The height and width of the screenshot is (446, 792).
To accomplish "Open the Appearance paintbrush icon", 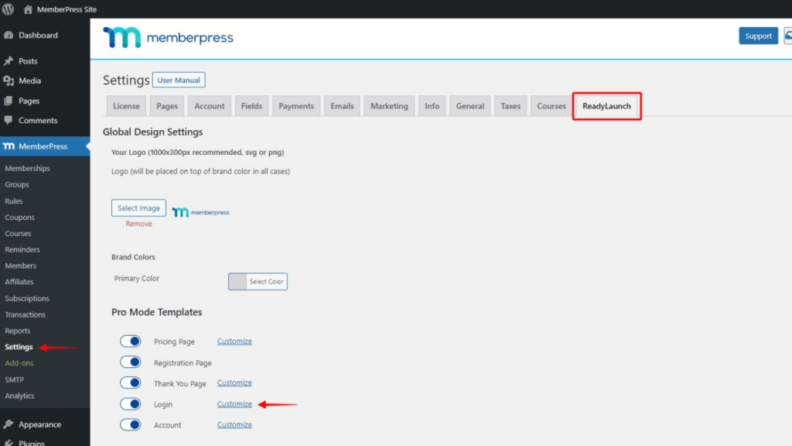I will point(9,424).
